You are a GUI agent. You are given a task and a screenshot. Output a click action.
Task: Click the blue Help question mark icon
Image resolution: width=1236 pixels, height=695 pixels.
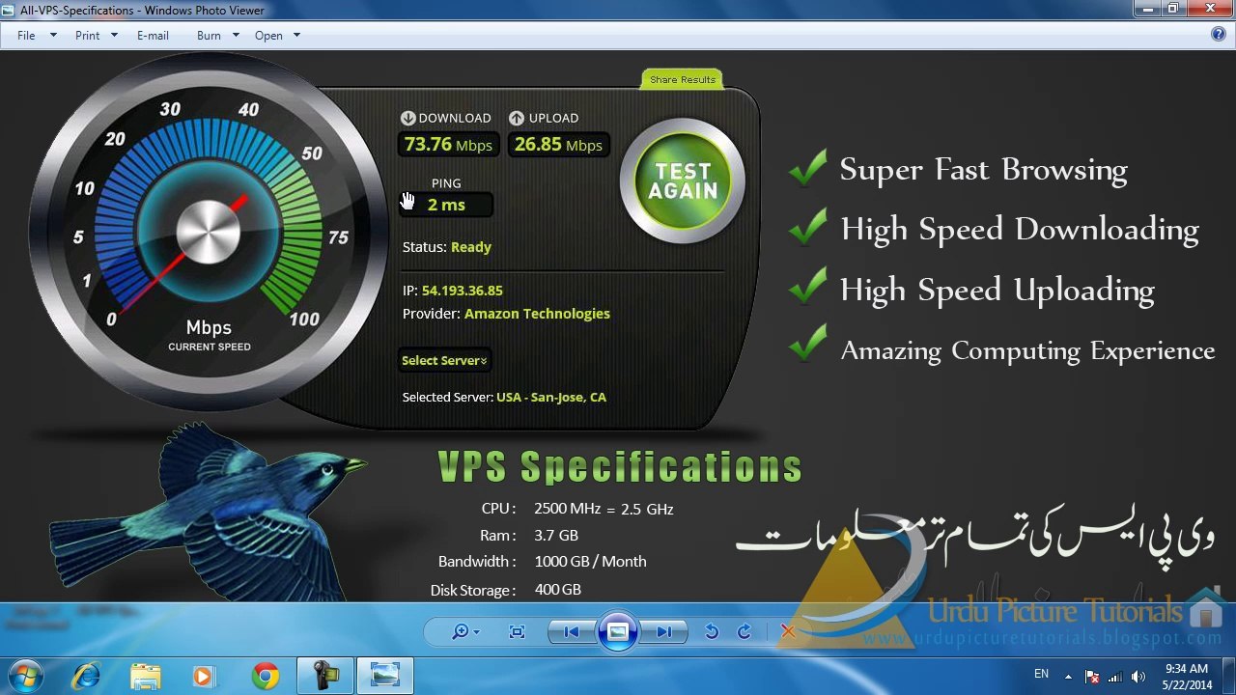click(1218, 34)
